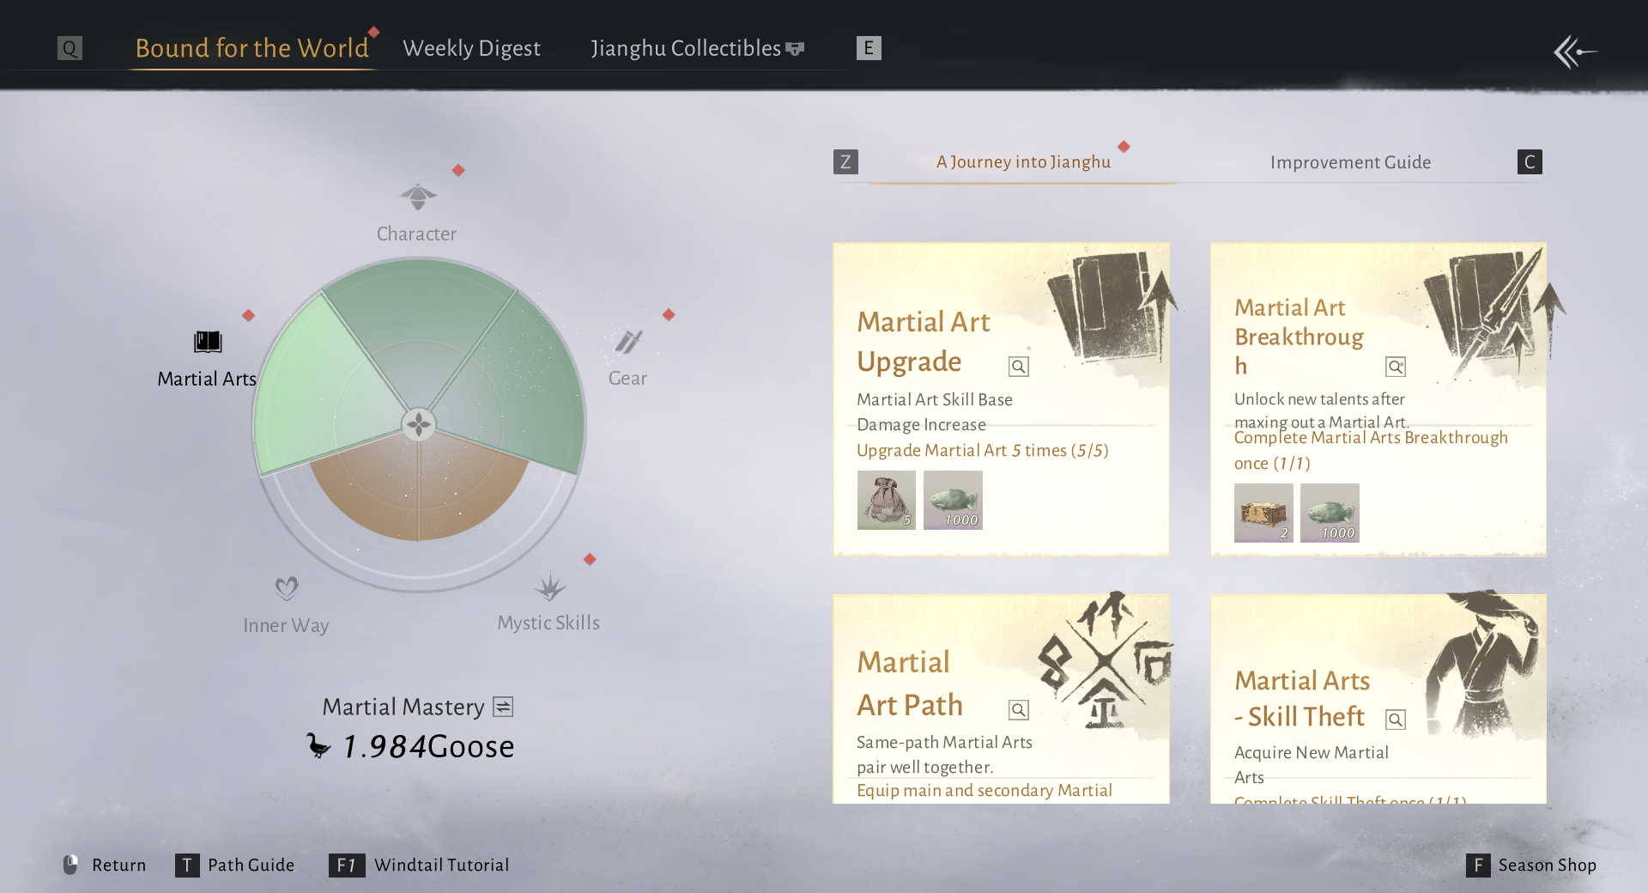Open the Martial Arts - Skill Theft card title
Image resolution: width=1648 pixels, height=893 pixels.
(1302, 698)
